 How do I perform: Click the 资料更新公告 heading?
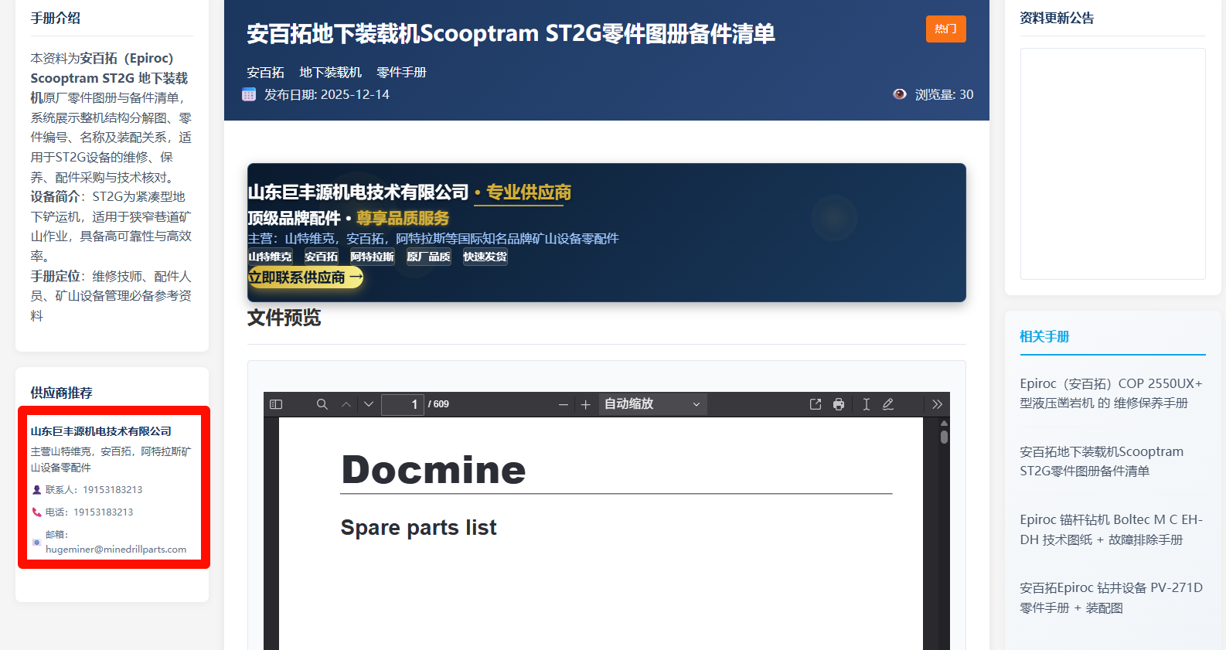(1057, 19)
